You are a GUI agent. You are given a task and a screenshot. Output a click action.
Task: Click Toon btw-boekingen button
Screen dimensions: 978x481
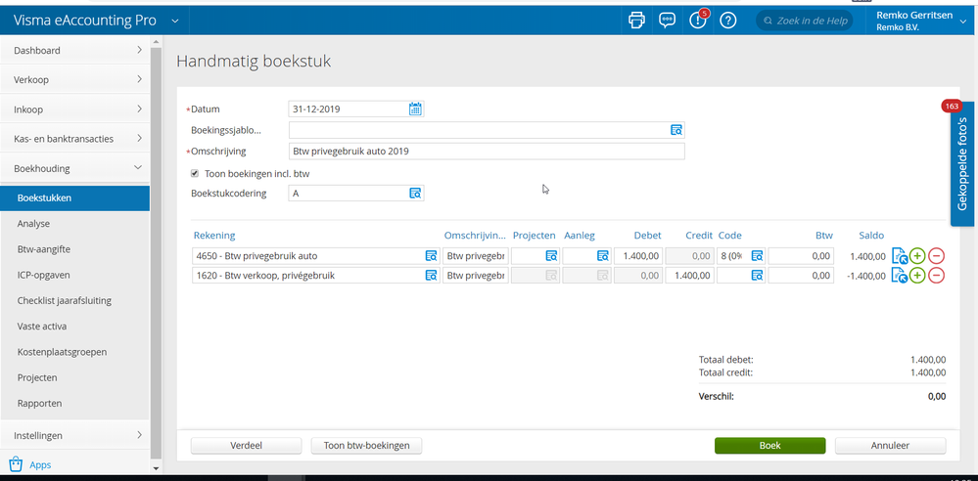(367, 446)
